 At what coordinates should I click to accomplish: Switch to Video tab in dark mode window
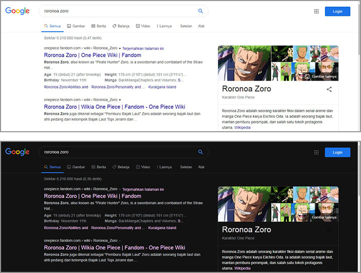click(x=143, y=167)
